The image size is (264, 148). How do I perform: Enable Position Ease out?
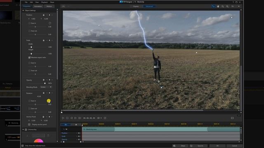coord(29,31)
